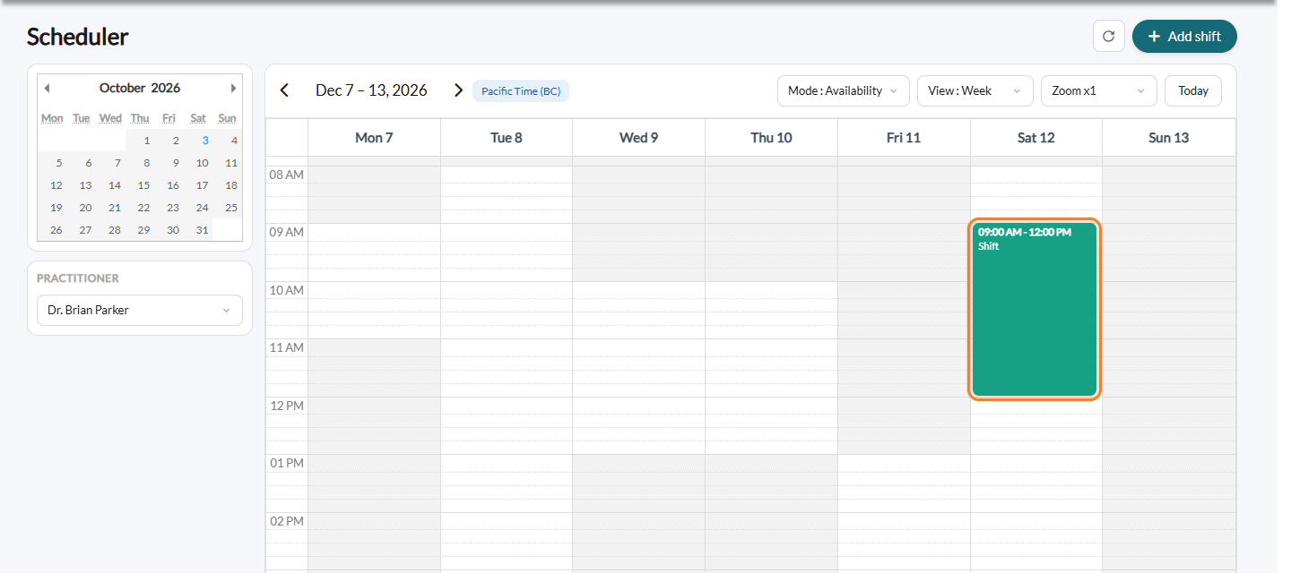
Task: Click the Dec 7 – 13, 2026 date range
Action: (x=371, y=90)
